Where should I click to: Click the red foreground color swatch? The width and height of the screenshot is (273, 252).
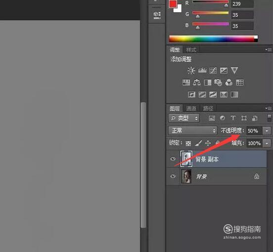(x=173, y=4)
